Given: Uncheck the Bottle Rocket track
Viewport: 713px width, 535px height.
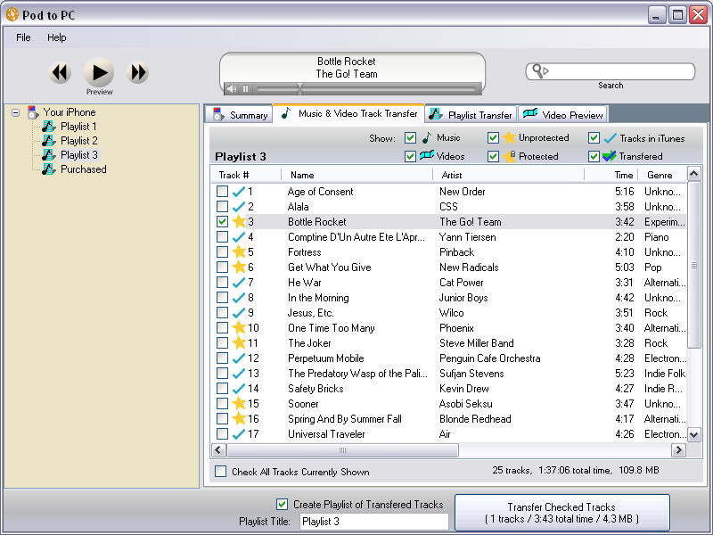Looking at the screenshot, I should pos(222,221).
